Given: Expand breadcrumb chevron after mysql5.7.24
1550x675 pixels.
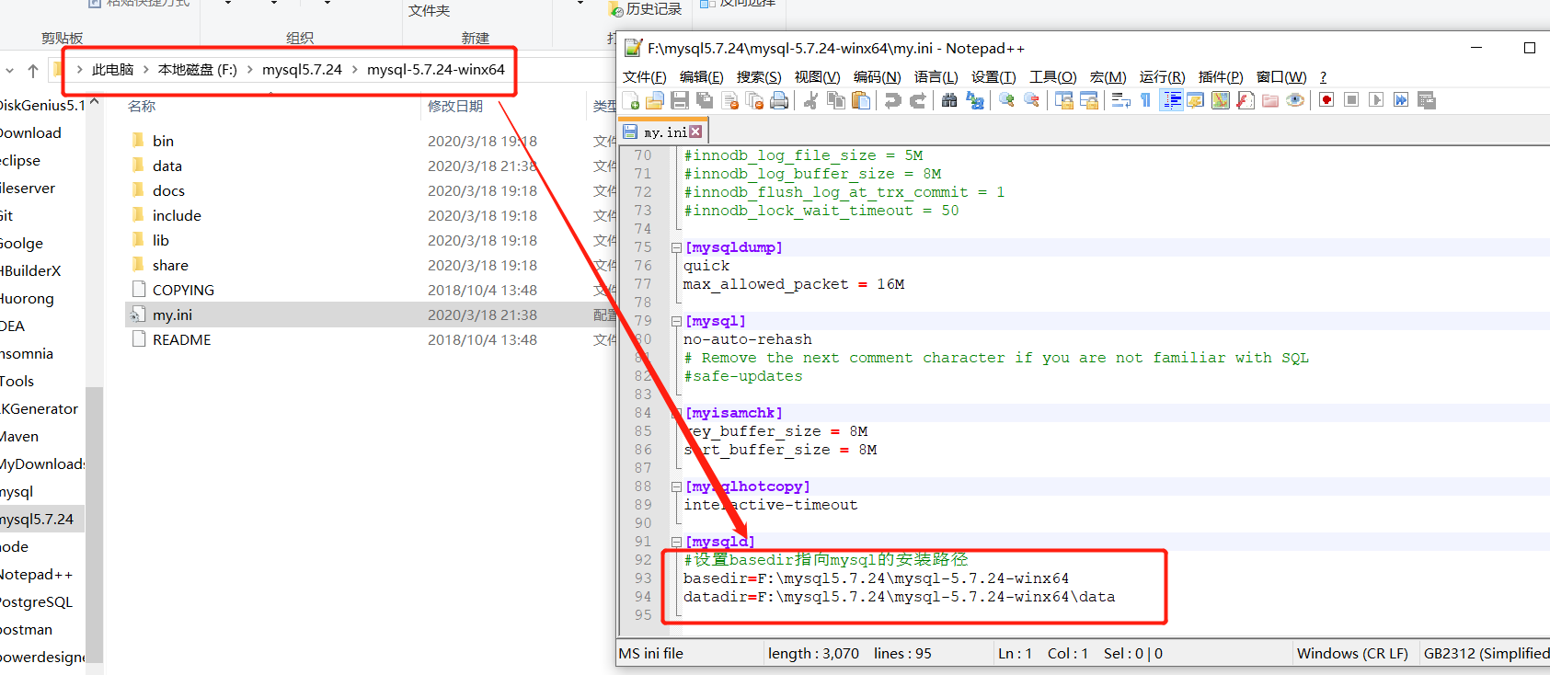Looking at the screenshot, I should [x=354, y=70].
